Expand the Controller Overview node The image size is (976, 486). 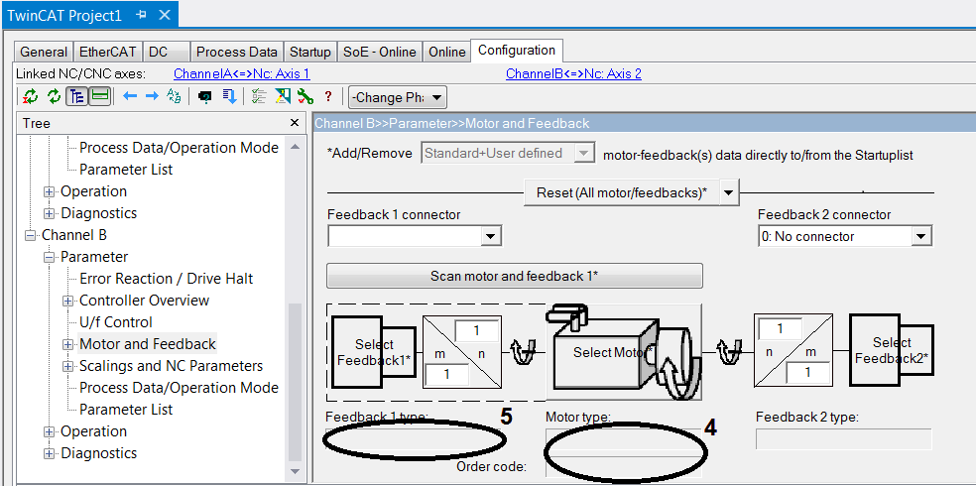click(67, 301)
